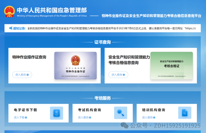Click the WeChat icon in the watermark
This screenshot has width=206, height=133.
(125, 126)
